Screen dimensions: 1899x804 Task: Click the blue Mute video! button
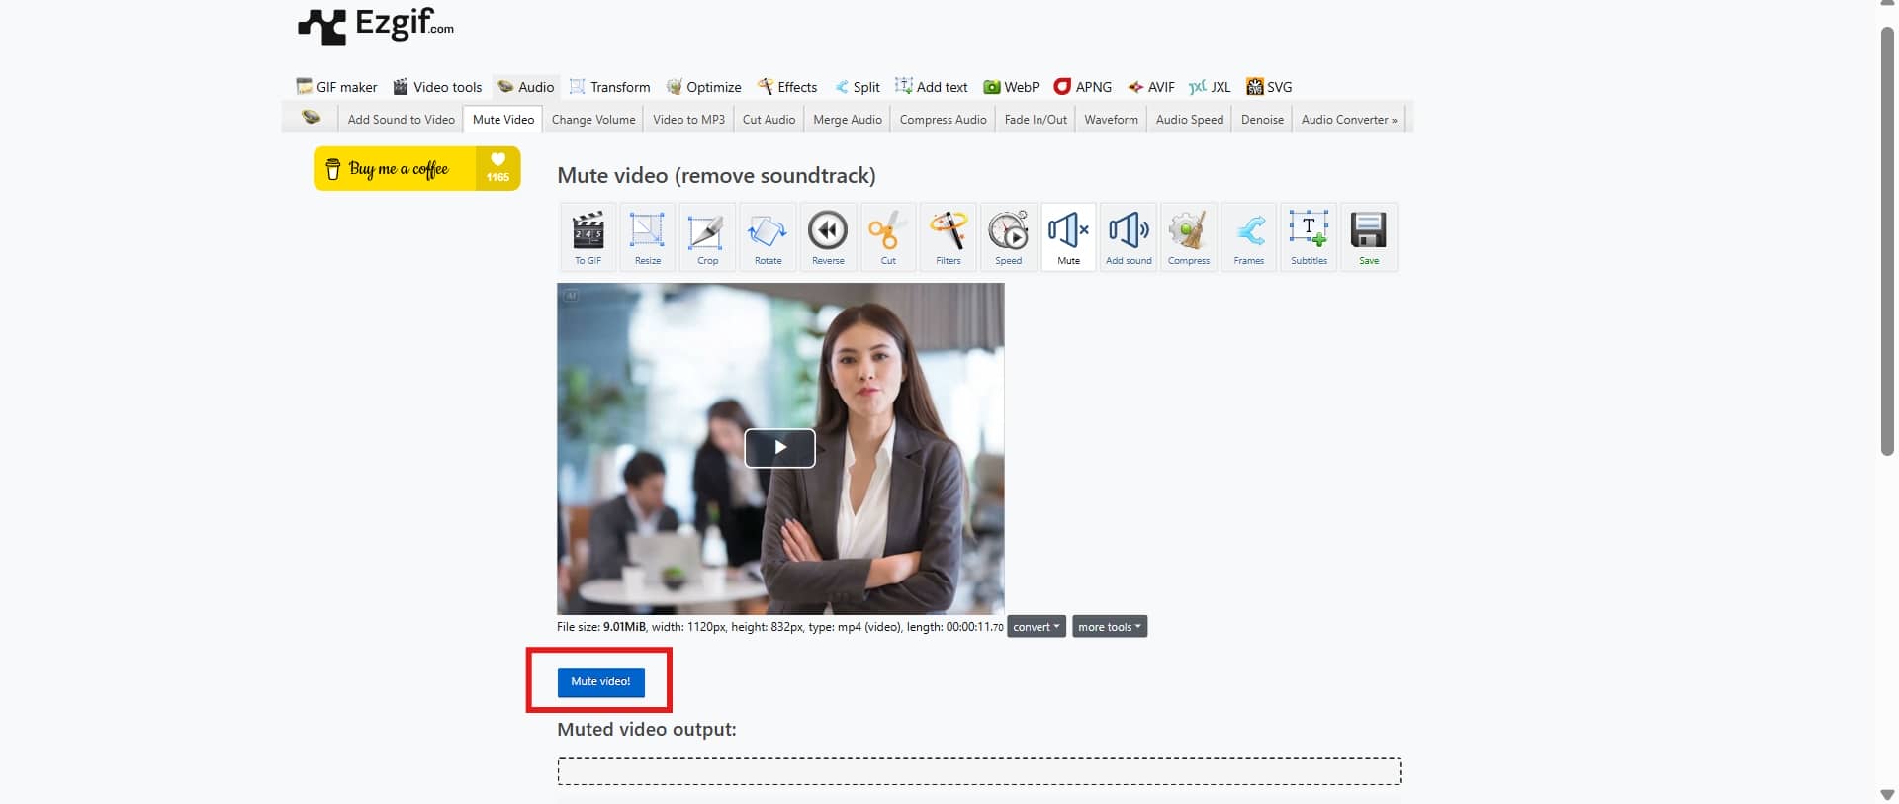coord(600,681)
